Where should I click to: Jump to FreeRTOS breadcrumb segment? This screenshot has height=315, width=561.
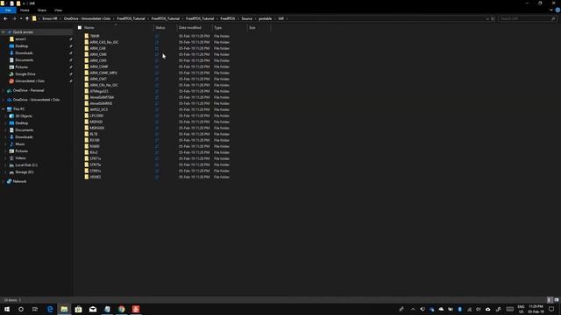click(x=228, y=18)
